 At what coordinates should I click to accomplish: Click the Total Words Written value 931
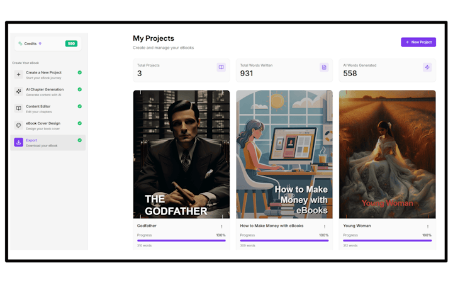click(247, 74)
